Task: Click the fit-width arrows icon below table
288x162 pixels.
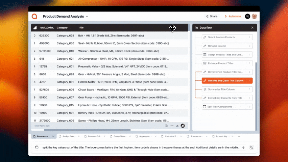Action: pos(172,126)
